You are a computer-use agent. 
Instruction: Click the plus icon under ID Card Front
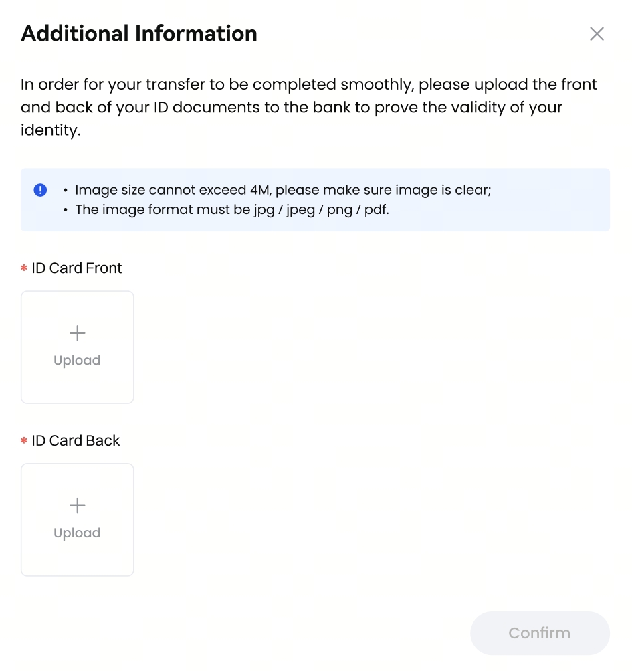click(x=78, y=333)
